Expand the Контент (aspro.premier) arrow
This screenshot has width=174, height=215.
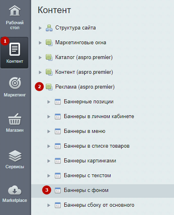[x=40, y=72]
